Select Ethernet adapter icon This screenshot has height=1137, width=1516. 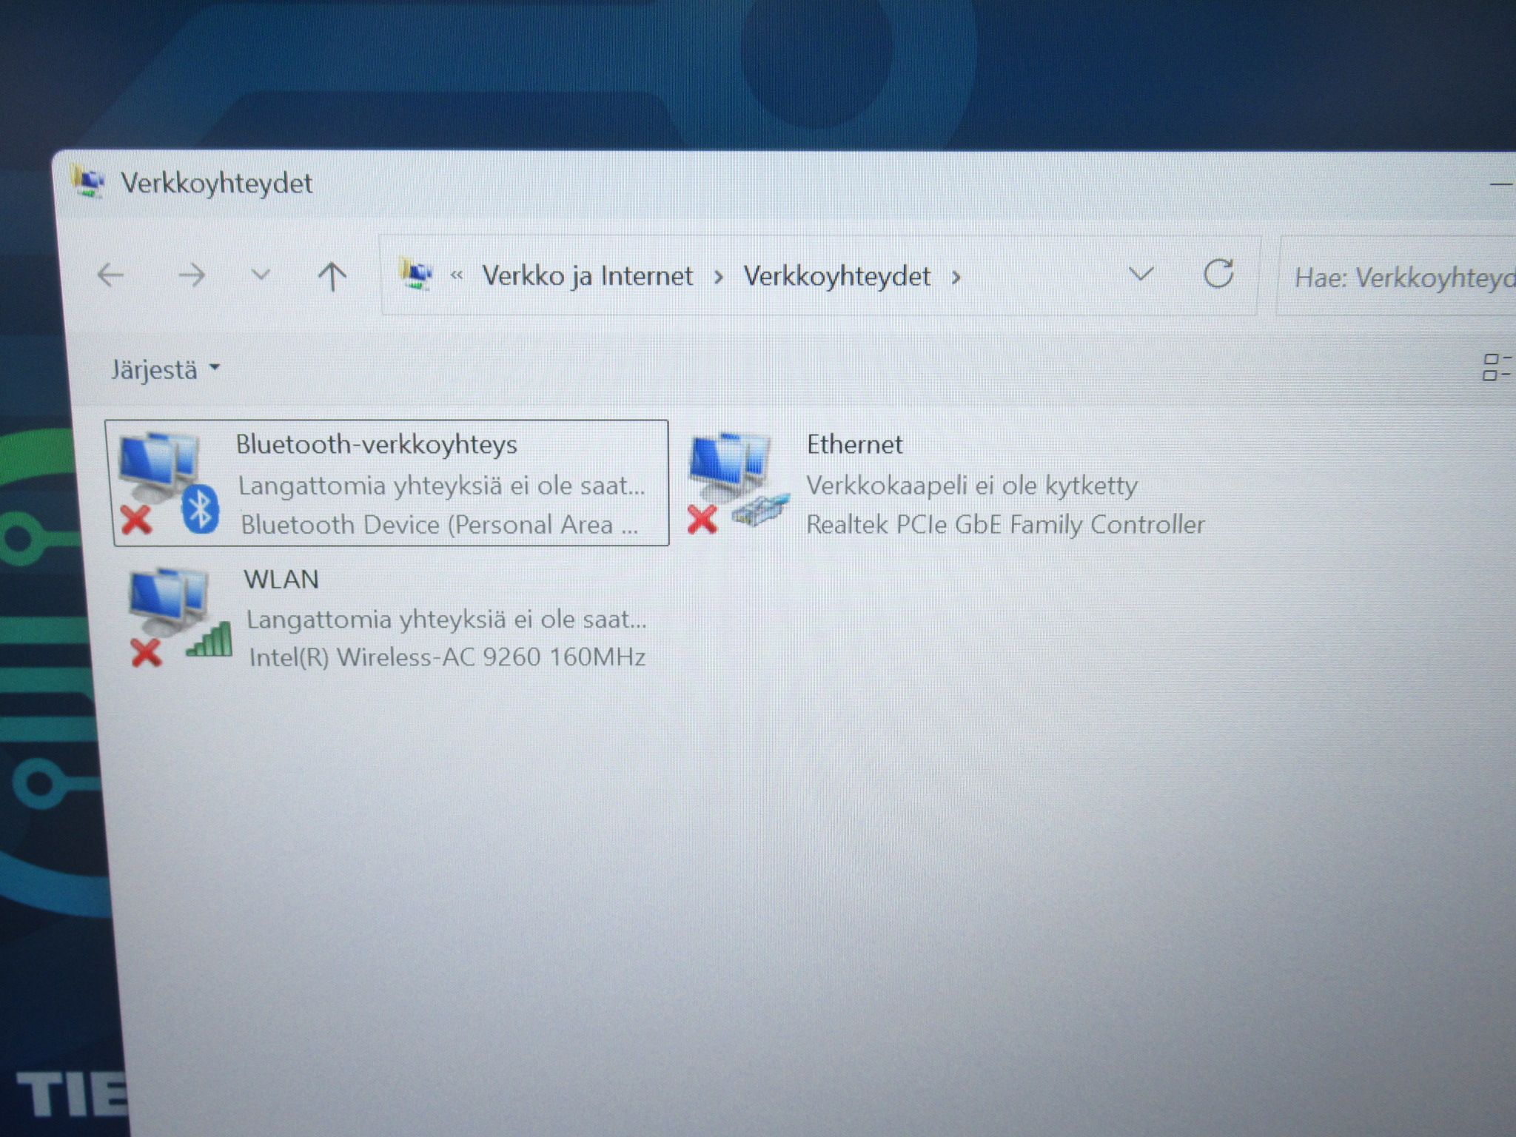click(x=738, y=481)
